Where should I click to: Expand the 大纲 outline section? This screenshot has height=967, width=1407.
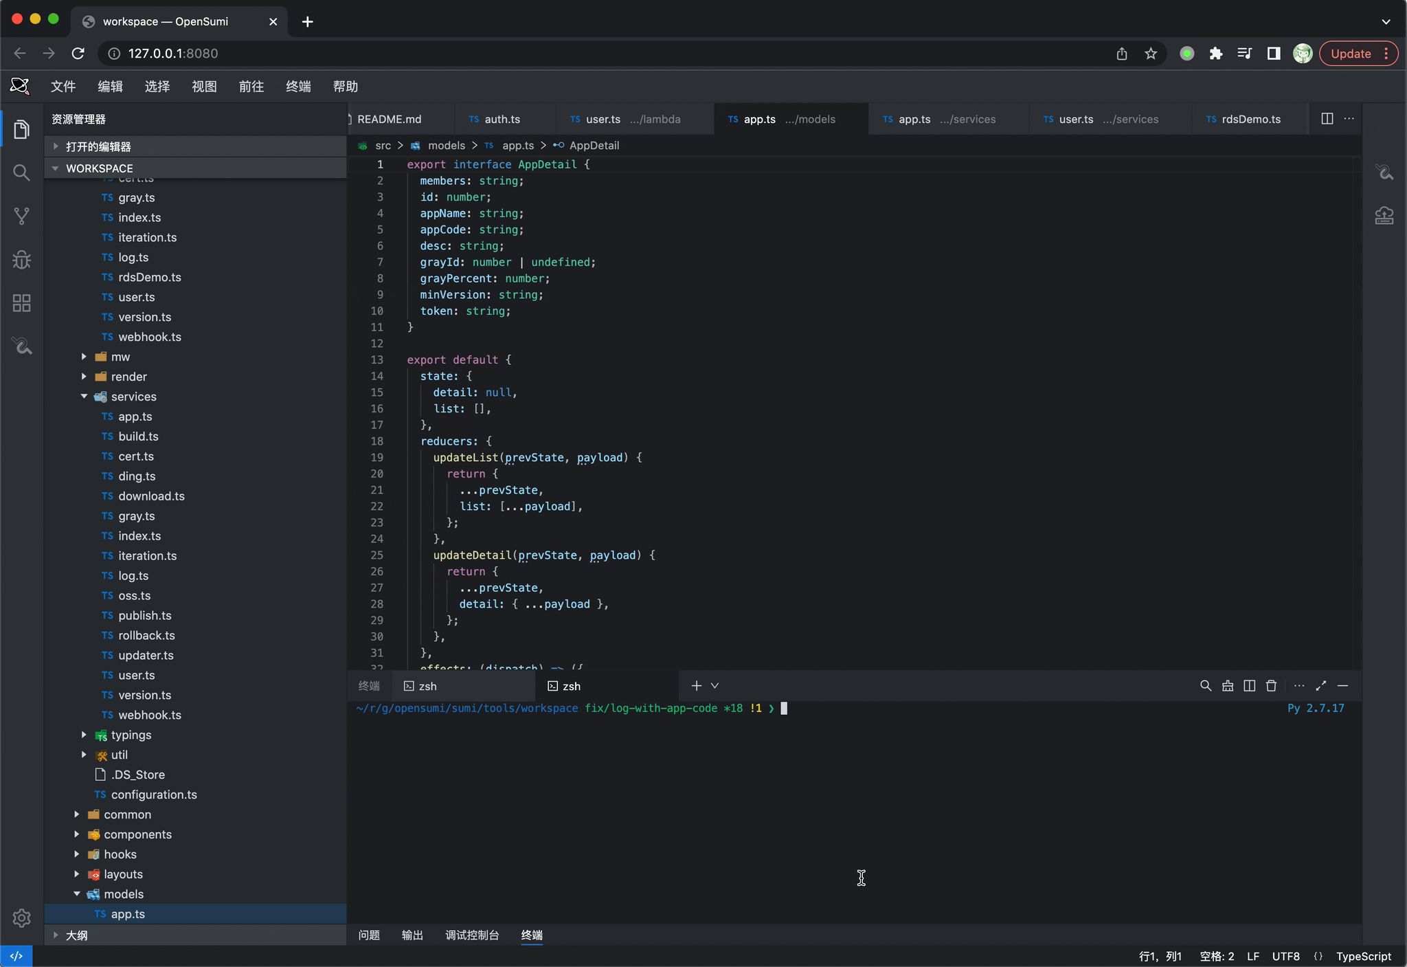195,935
